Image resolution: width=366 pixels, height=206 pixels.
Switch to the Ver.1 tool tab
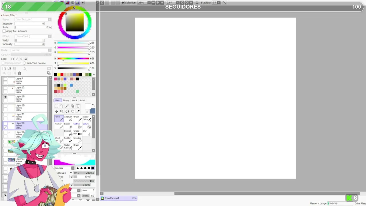click(74, 100)
